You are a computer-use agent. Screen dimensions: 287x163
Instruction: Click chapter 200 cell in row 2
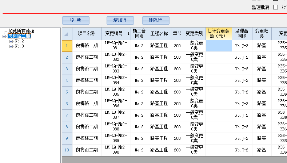(178, 58)
